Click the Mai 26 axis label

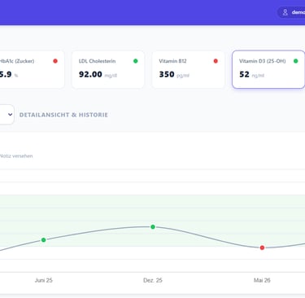point(262,280)
